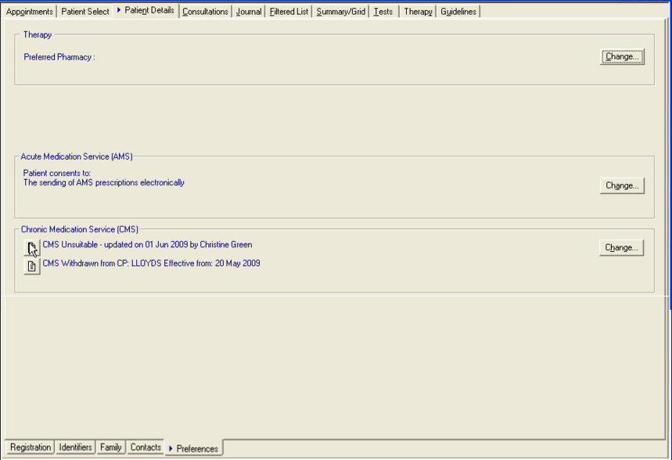Show the Filtered List tab
The width and height of the screenshot is (672, 460).
click(289, 12)
